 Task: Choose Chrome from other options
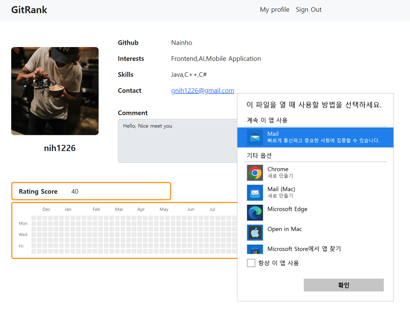(315, 173)
